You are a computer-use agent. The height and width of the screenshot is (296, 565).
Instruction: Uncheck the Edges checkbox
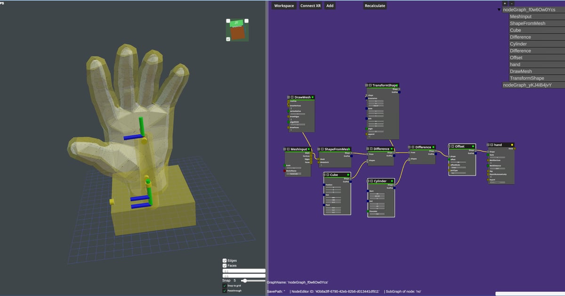(x=224, y=260)
